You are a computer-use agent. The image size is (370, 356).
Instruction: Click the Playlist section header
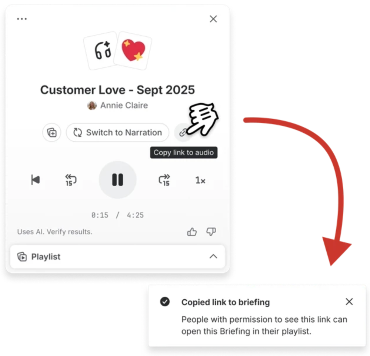coord(117,256)
